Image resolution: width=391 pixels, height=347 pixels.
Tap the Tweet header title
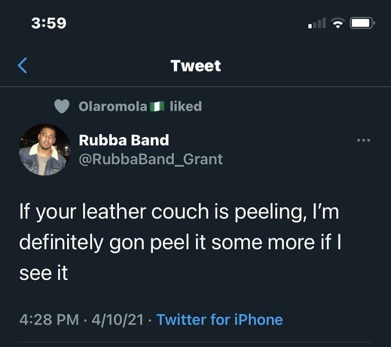(195, 66)
